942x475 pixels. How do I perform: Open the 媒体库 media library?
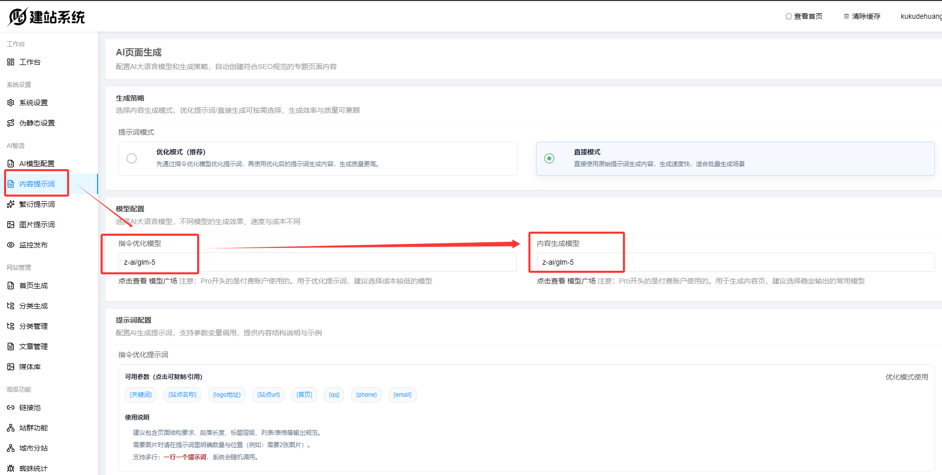28,366
